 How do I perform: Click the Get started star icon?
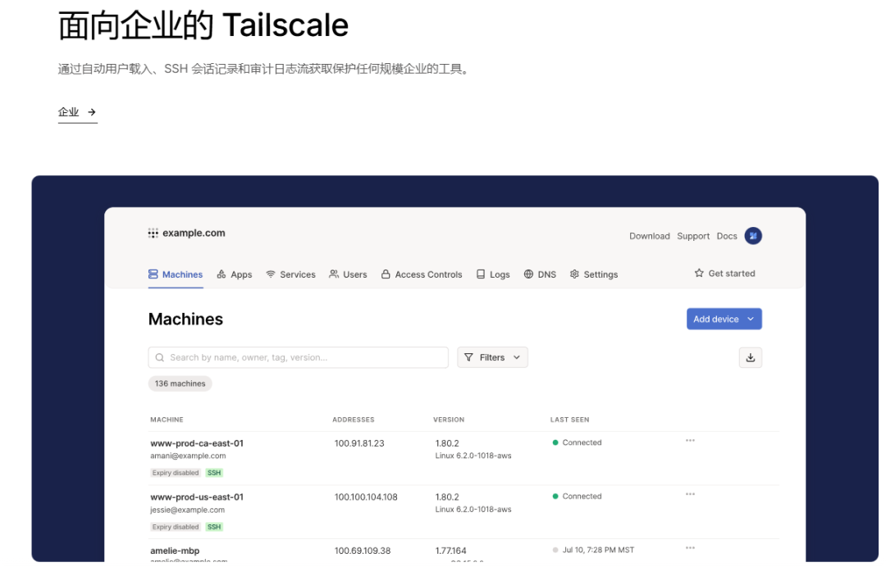click(699, 274)
